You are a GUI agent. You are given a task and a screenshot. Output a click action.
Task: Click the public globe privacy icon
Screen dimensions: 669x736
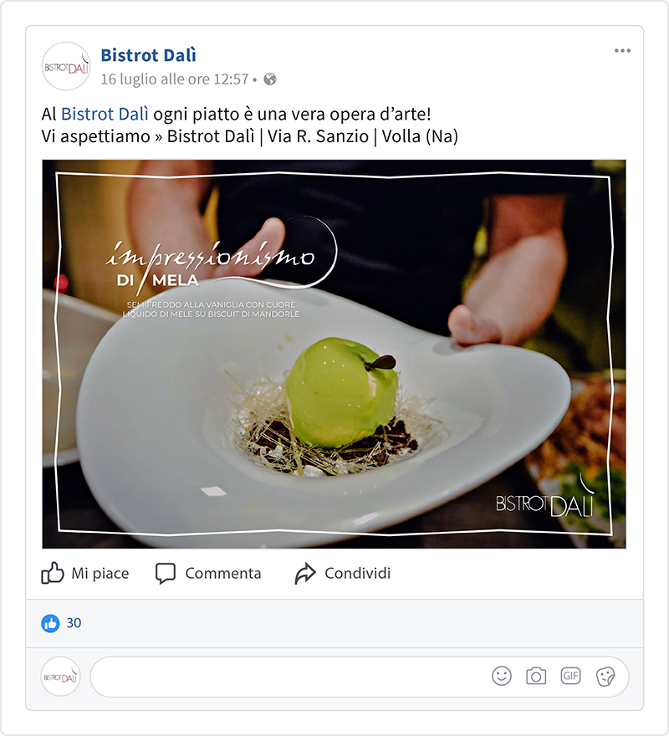pos(270,79)
